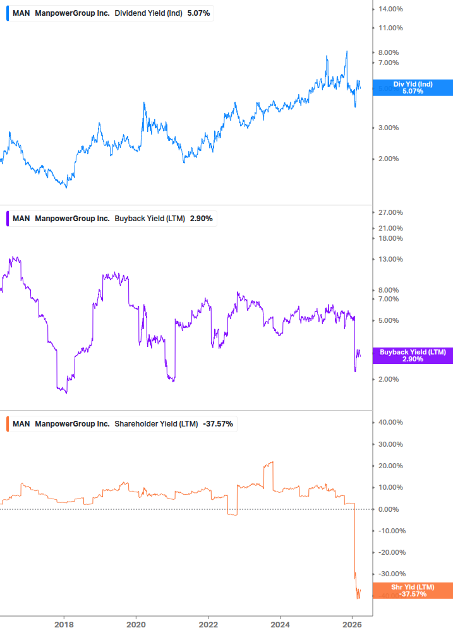
Task: Select the purple Buyback Yield 2.90% value tag
Action: pyautogui.click(x=413, y=356)
